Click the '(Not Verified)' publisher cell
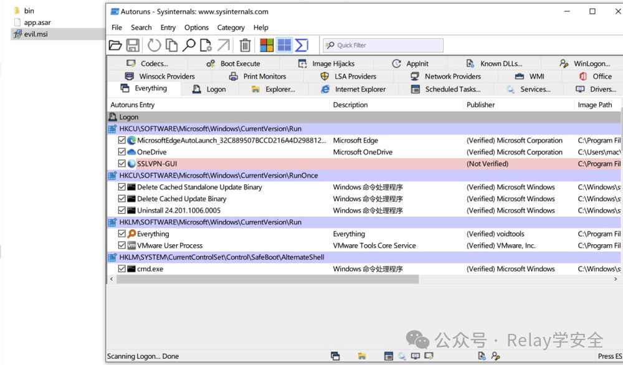This screenshot has height=365, width=623. point(487,164)
